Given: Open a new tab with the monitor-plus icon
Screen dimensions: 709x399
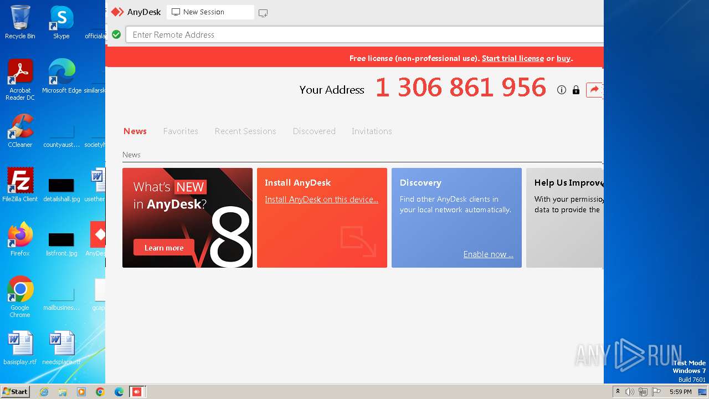Looking at the screenshot, I should point(263,13).
